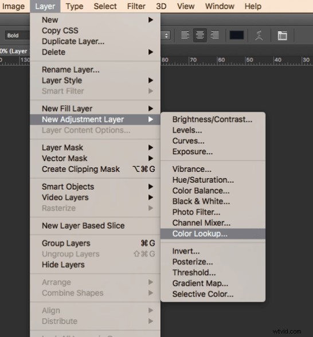Choose Group Layers
This screenshot has width=313, height=337.
point(95,243)
